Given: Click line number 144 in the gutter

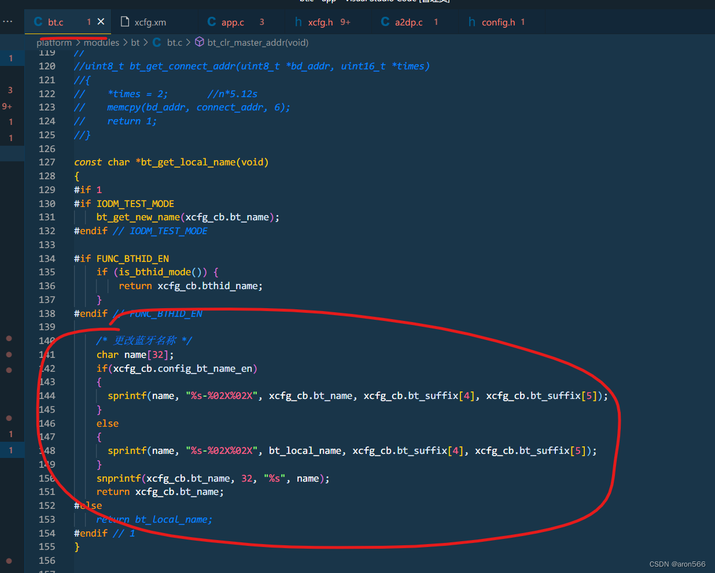Looking at the screenshot, I should pos(47,396).
